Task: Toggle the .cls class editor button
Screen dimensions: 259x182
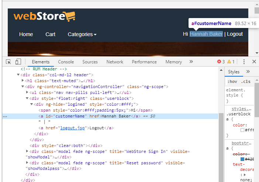Action: pyautogui.click(x=246, y=81)
